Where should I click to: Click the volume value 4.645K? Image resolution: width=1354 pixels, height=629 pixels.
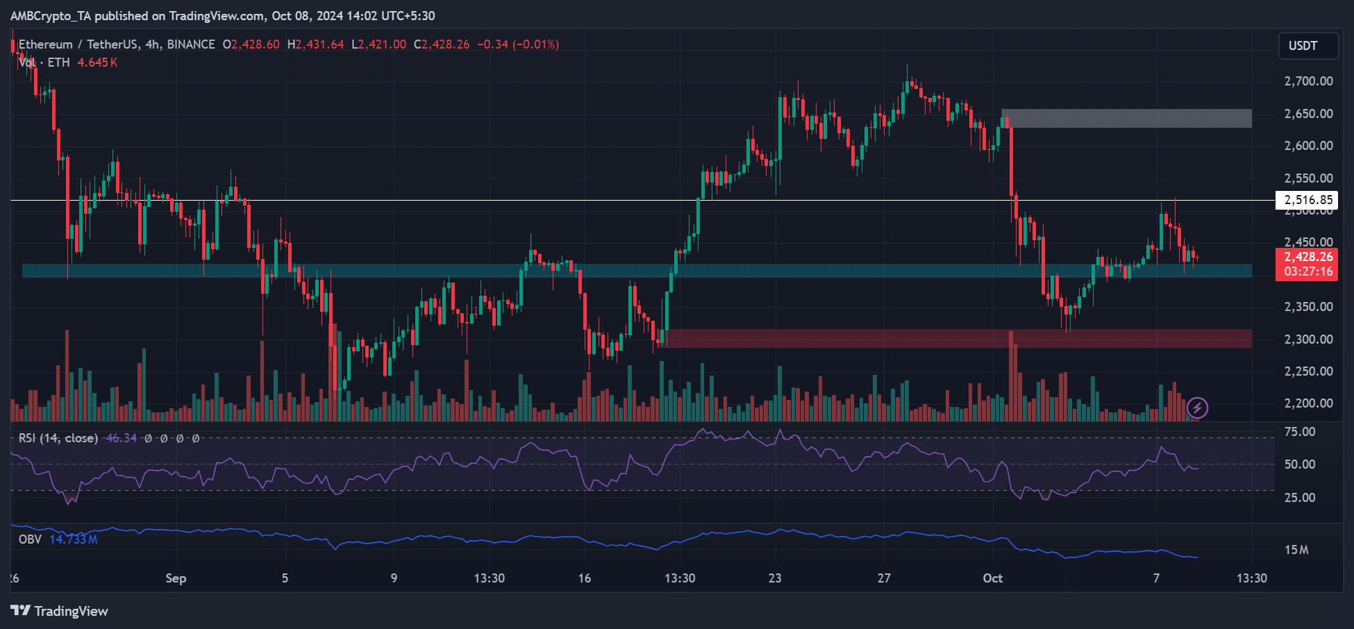coord(97,62)
